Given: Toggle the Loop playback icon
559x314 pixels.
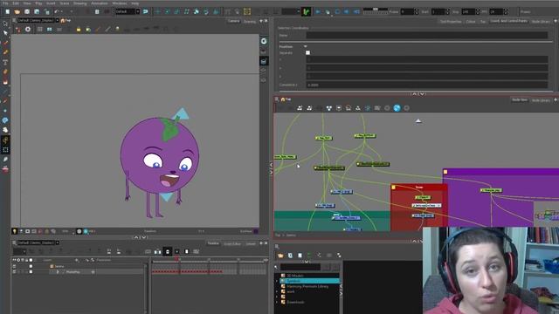Looking at the screenshot, I should pyautogui.click(x=337, y=11).
